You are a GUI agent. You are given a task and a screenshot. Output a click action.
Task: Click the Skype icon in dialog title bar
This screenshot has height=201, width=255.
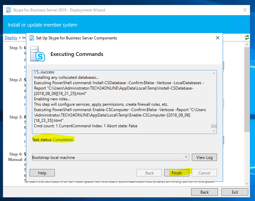[x=32, y=38]
